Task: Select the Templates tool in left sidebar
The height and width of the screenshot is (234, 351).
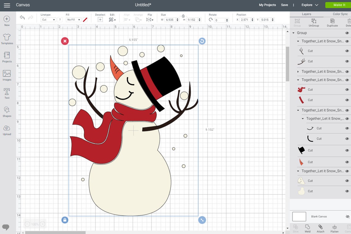Action: pyautogui.click(x=7, y=39)
